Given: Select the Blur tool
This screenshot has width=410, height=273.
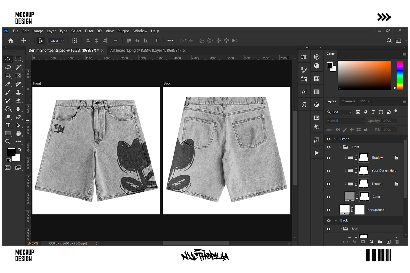Looking at the screenshot, I should click(18, 109).
